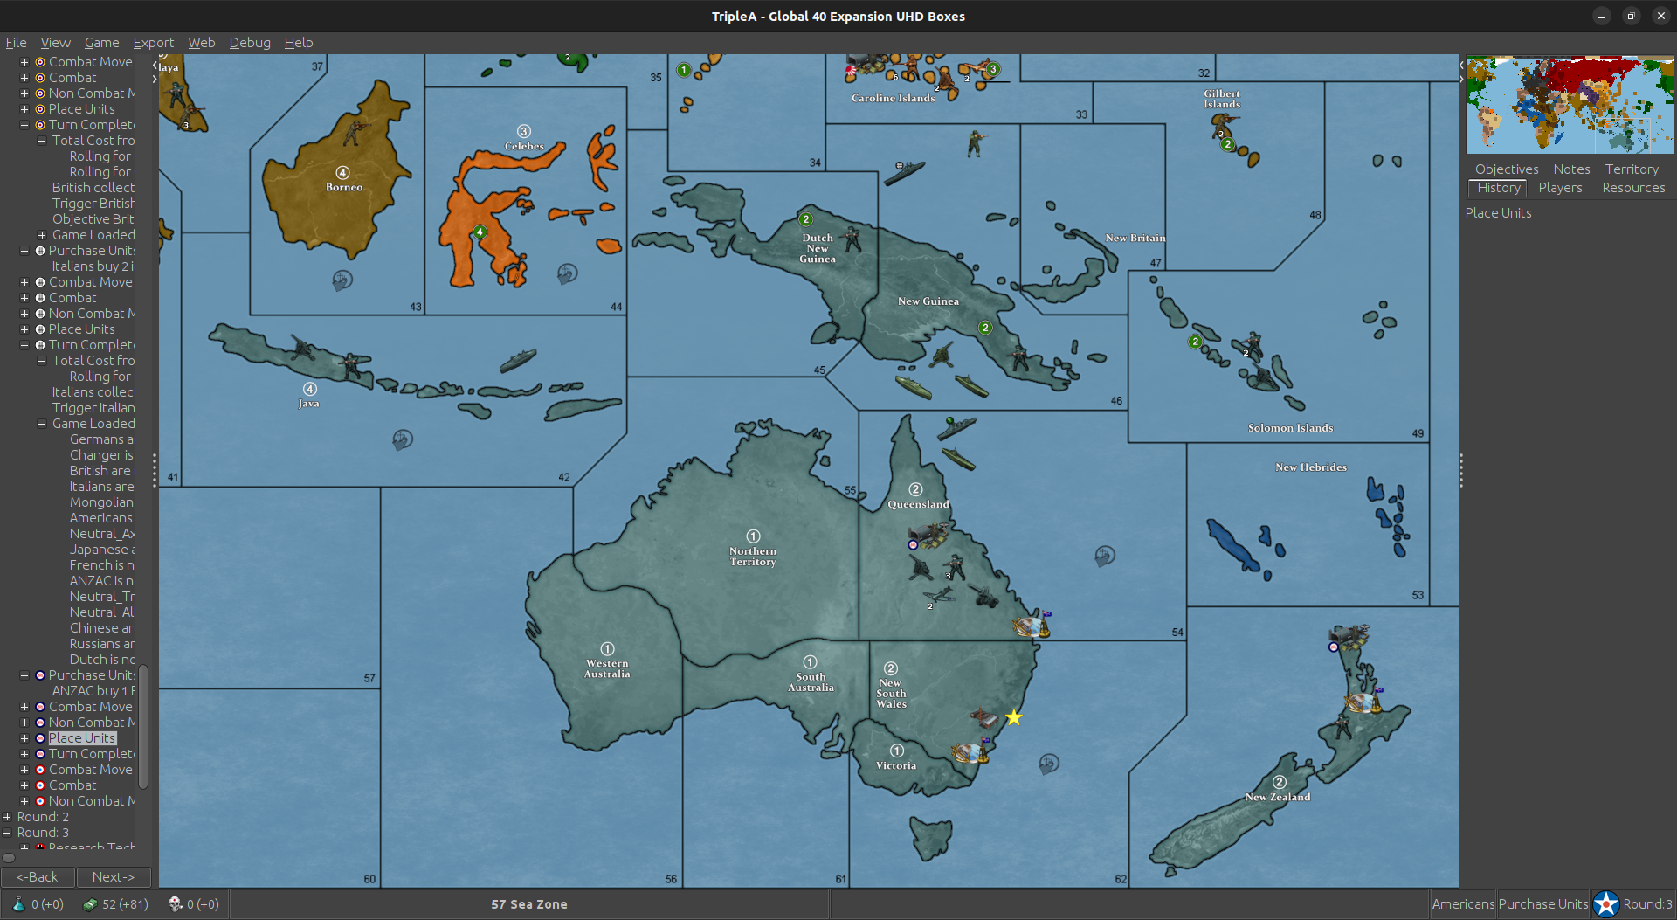Screen dimensions: 1677x920
Task: Click the factory icon in New South Wales
Action: [983, 718]
